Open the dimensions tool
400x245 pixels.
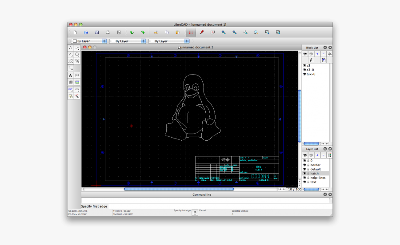[x=77, y=75]
